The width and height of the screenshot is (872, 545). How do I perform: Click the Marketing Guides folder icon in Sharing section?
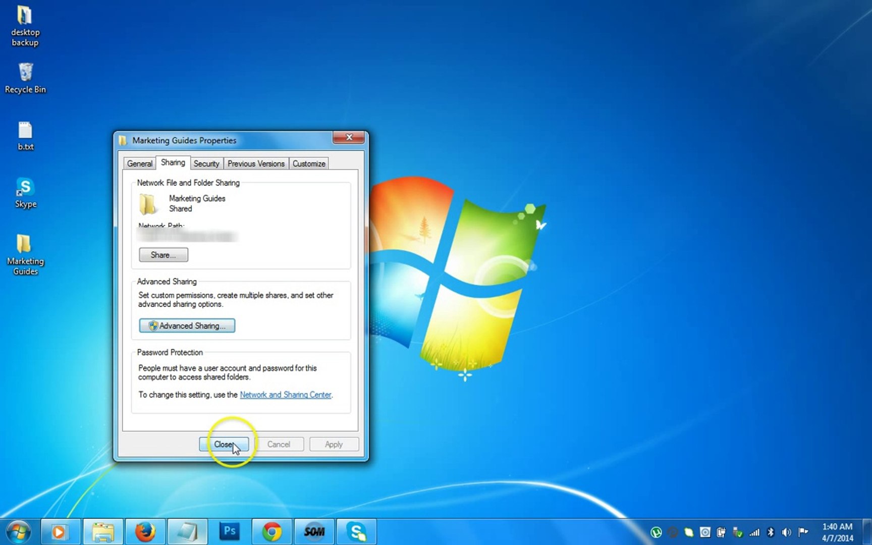pyautogui.click(x=148, y=204)
